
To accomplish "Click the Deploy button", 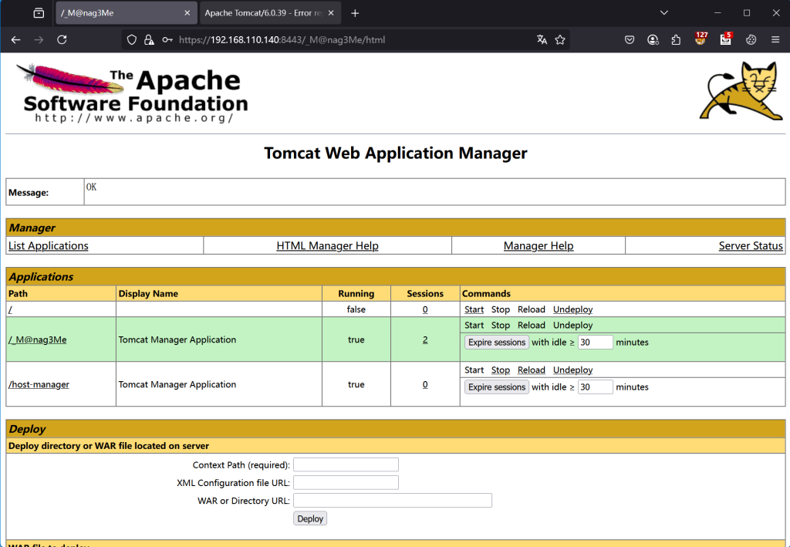I will [310, 518].
